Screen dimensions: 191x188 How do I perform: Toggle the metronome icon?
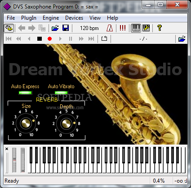(x=110, y=28)
